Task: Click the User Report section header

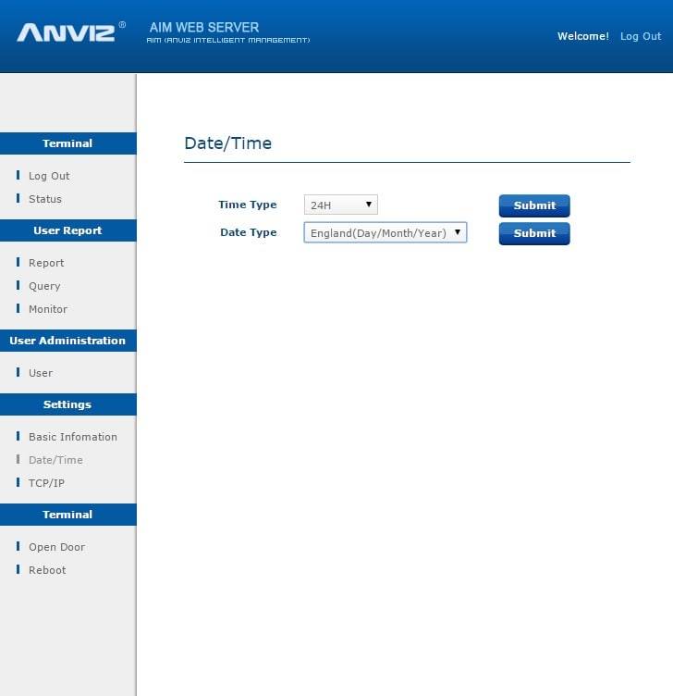Action: (x=67, y=230)
